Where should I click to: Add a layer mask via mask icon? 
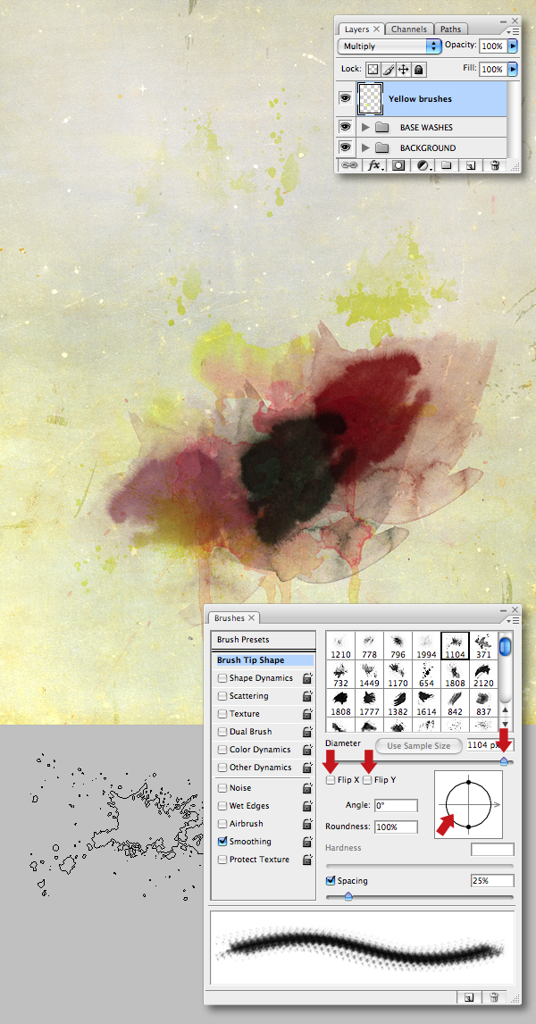399,165
